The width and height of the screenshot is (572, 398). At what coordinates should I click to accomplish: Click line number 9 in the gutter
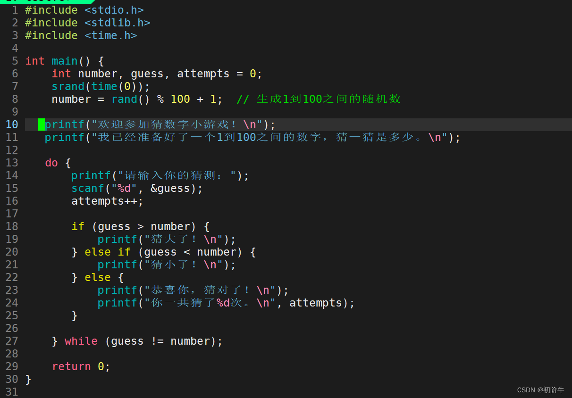(x=15, y=112)
